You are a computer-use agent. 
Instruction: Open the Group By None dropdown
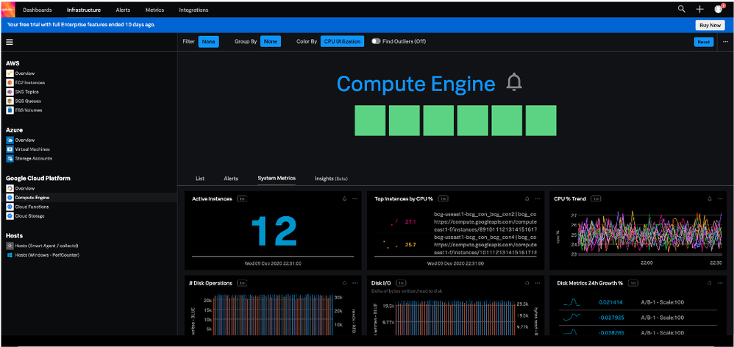click(270, 41)
